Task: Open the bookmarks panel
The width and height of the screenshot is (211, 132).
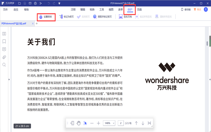Action: (x=4, y=41)
